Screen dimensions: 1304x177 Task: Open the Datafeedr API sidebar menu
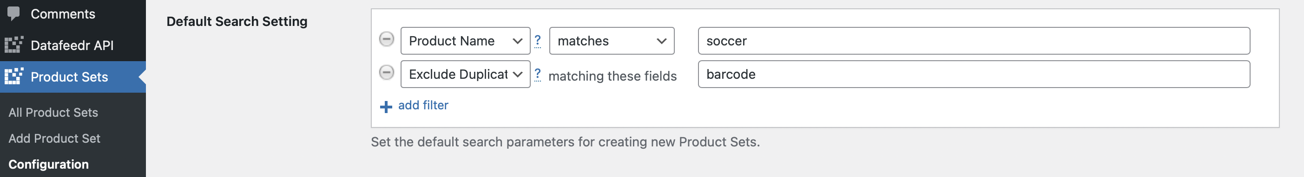click(x=73, y=45)
